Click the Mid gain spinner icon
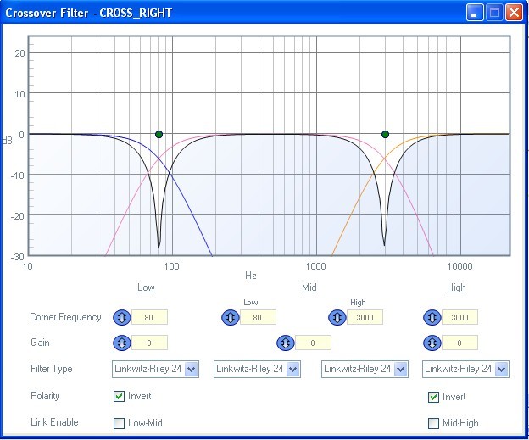529x440 pixels. click(x=286, y=343)
